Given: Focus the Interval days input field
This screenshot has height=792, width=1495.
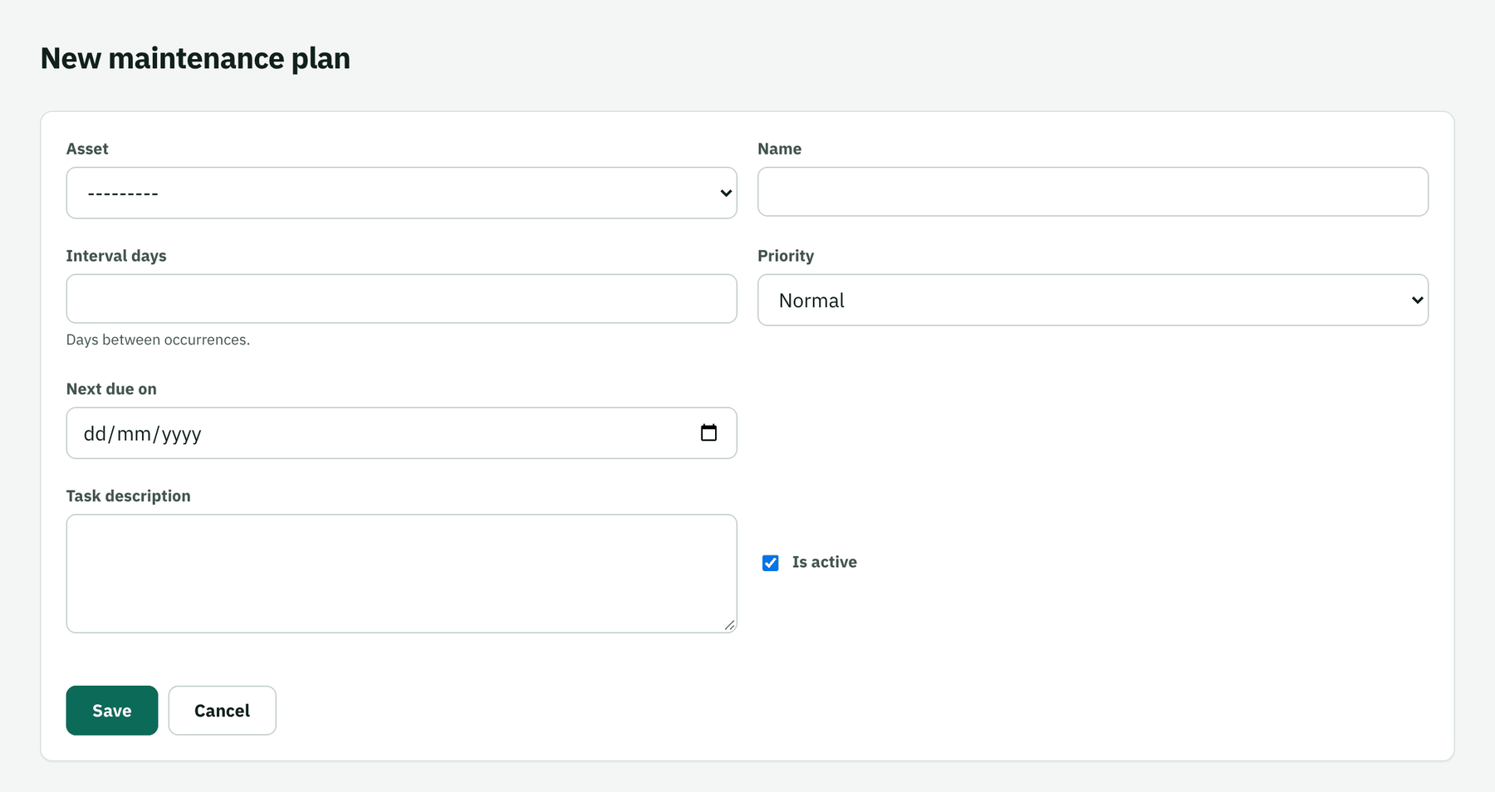Looking at the screenshot, I should coord(401,299).
